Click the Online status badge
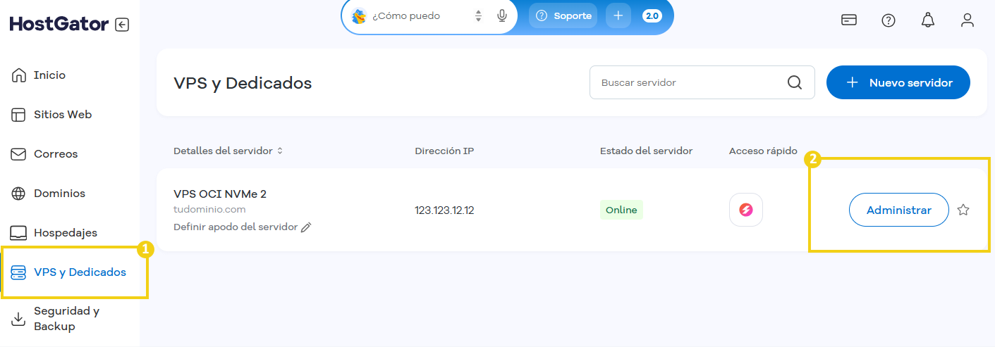 [621, 210]
